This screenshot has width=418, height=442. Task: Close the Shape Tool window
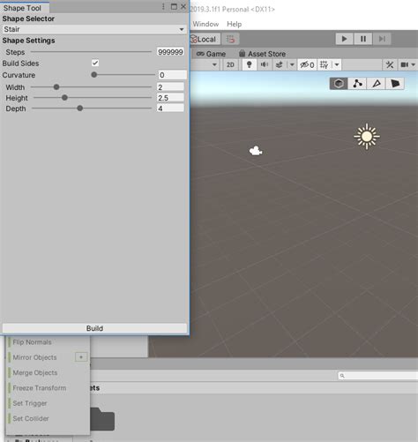(x=183, y=6)
